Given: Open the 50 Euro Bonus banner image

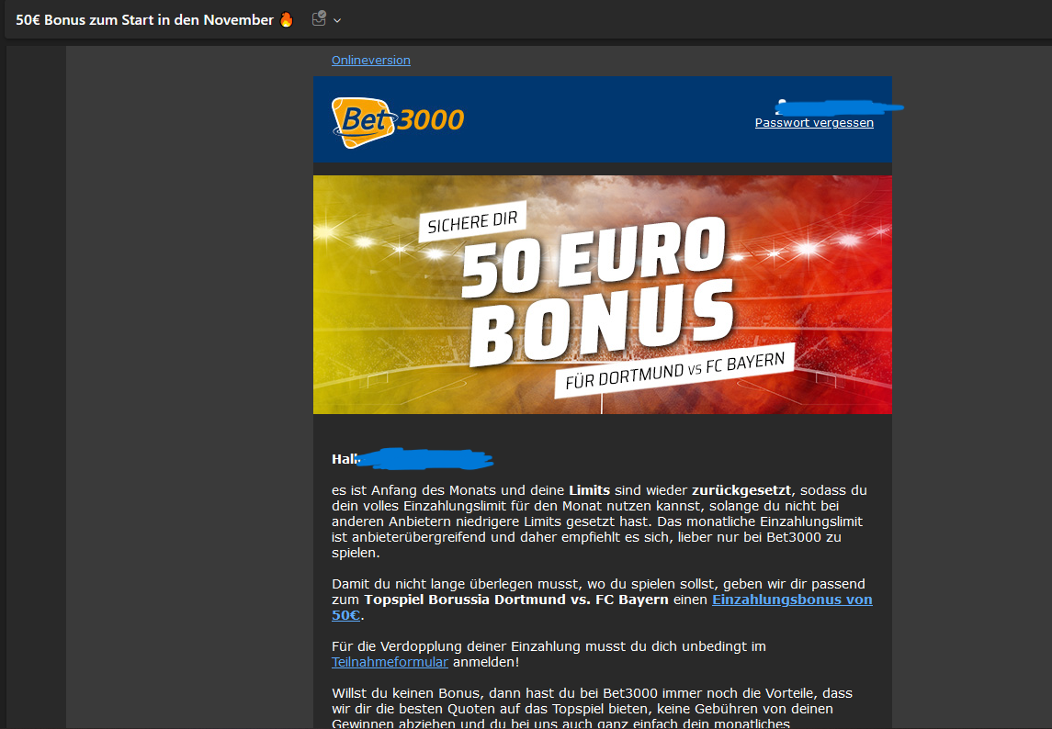Looking at the screenshot, I should pyautogui.click(x=603, y=295).
